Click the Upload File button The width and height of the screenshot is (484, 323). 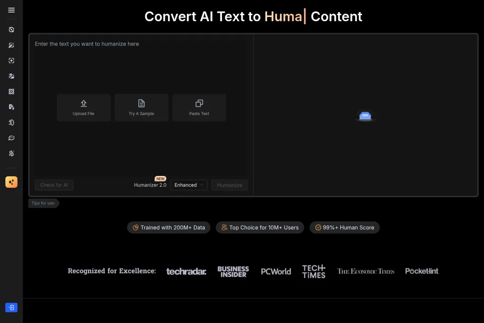pyautogui.click(x=84, y=107)
